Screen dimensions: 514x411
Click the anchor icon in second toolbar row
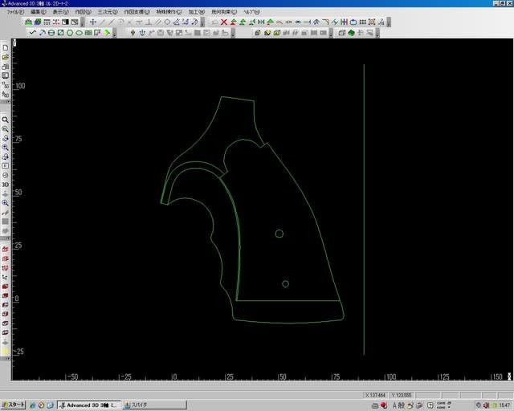[x=142, y=33]
